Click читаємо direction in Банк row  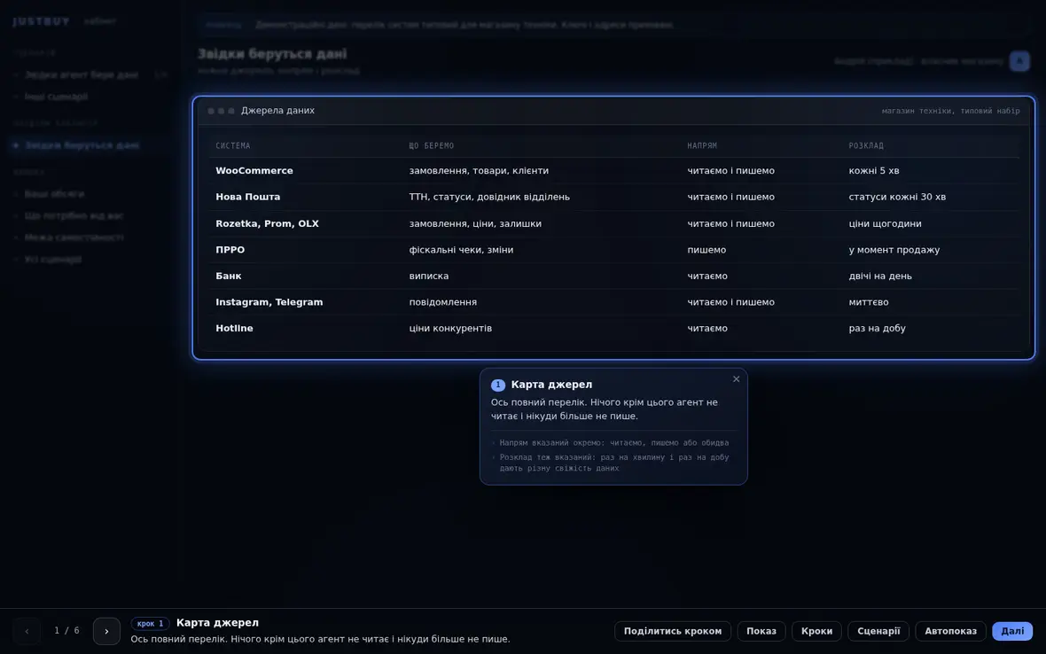[707, 276]
